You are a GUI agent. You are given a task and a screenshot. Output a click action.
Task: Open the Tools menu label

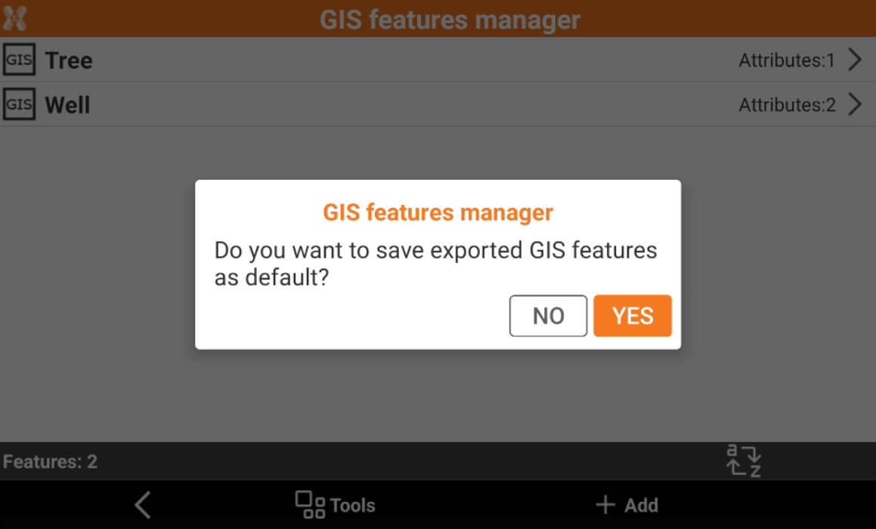click(352, 506)
